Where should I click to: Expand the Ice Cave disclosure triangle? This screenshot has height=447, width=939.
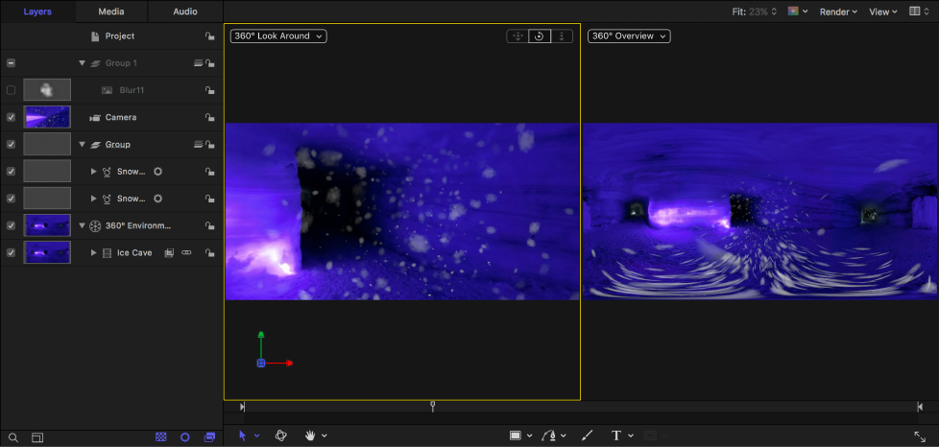point(93,253)
